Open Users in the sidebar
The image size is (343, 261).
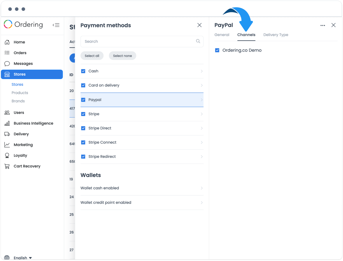[19, 113]
